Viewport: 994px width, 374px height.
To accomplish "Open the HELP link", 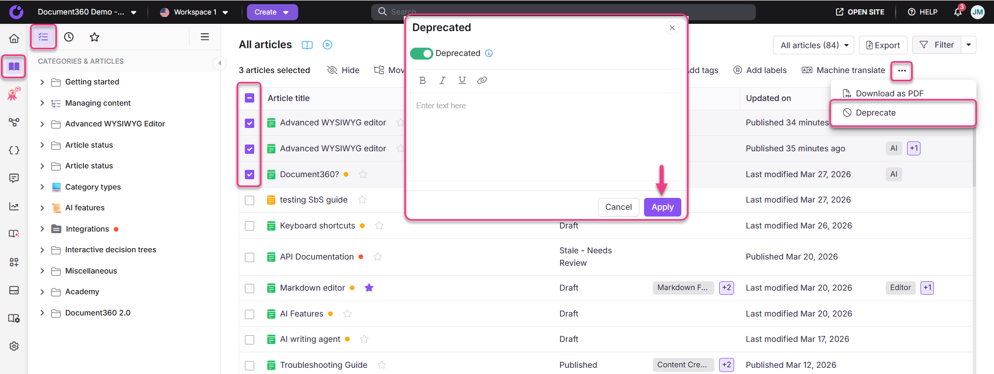I will click(923, 12).
